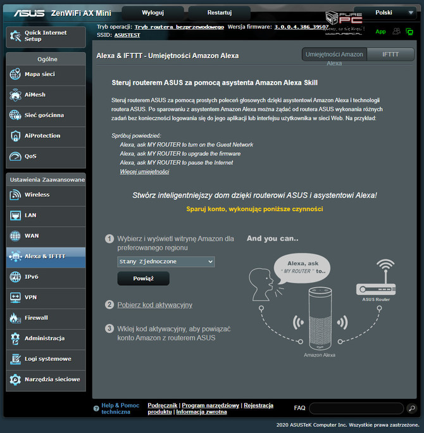Open Narzędzia sieciowe menu item
Screen dimensions: 424x433
coord(46,380)
